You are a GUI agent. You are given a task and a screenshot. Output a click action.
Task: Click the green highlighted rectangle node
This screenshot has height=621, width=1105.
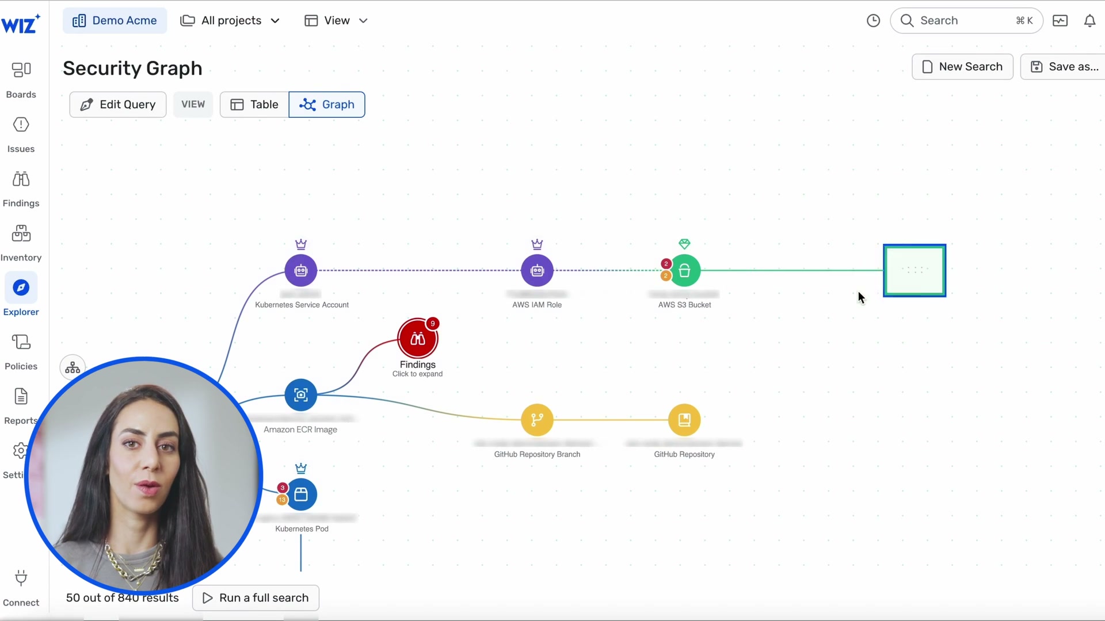pos(915,270)
